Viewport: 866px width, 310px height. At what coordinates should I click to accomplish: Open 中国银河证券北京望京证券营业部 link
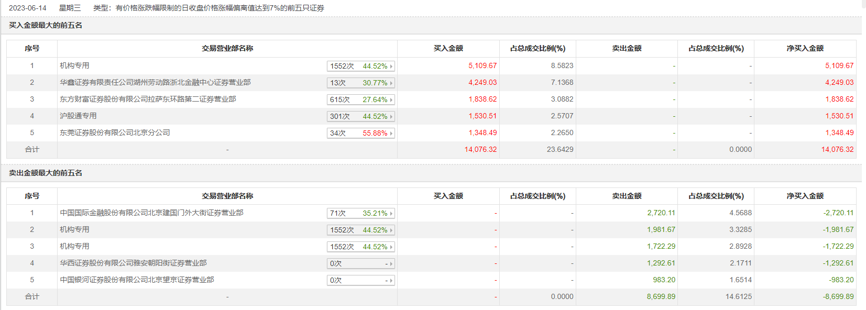(x=137, y=280)
